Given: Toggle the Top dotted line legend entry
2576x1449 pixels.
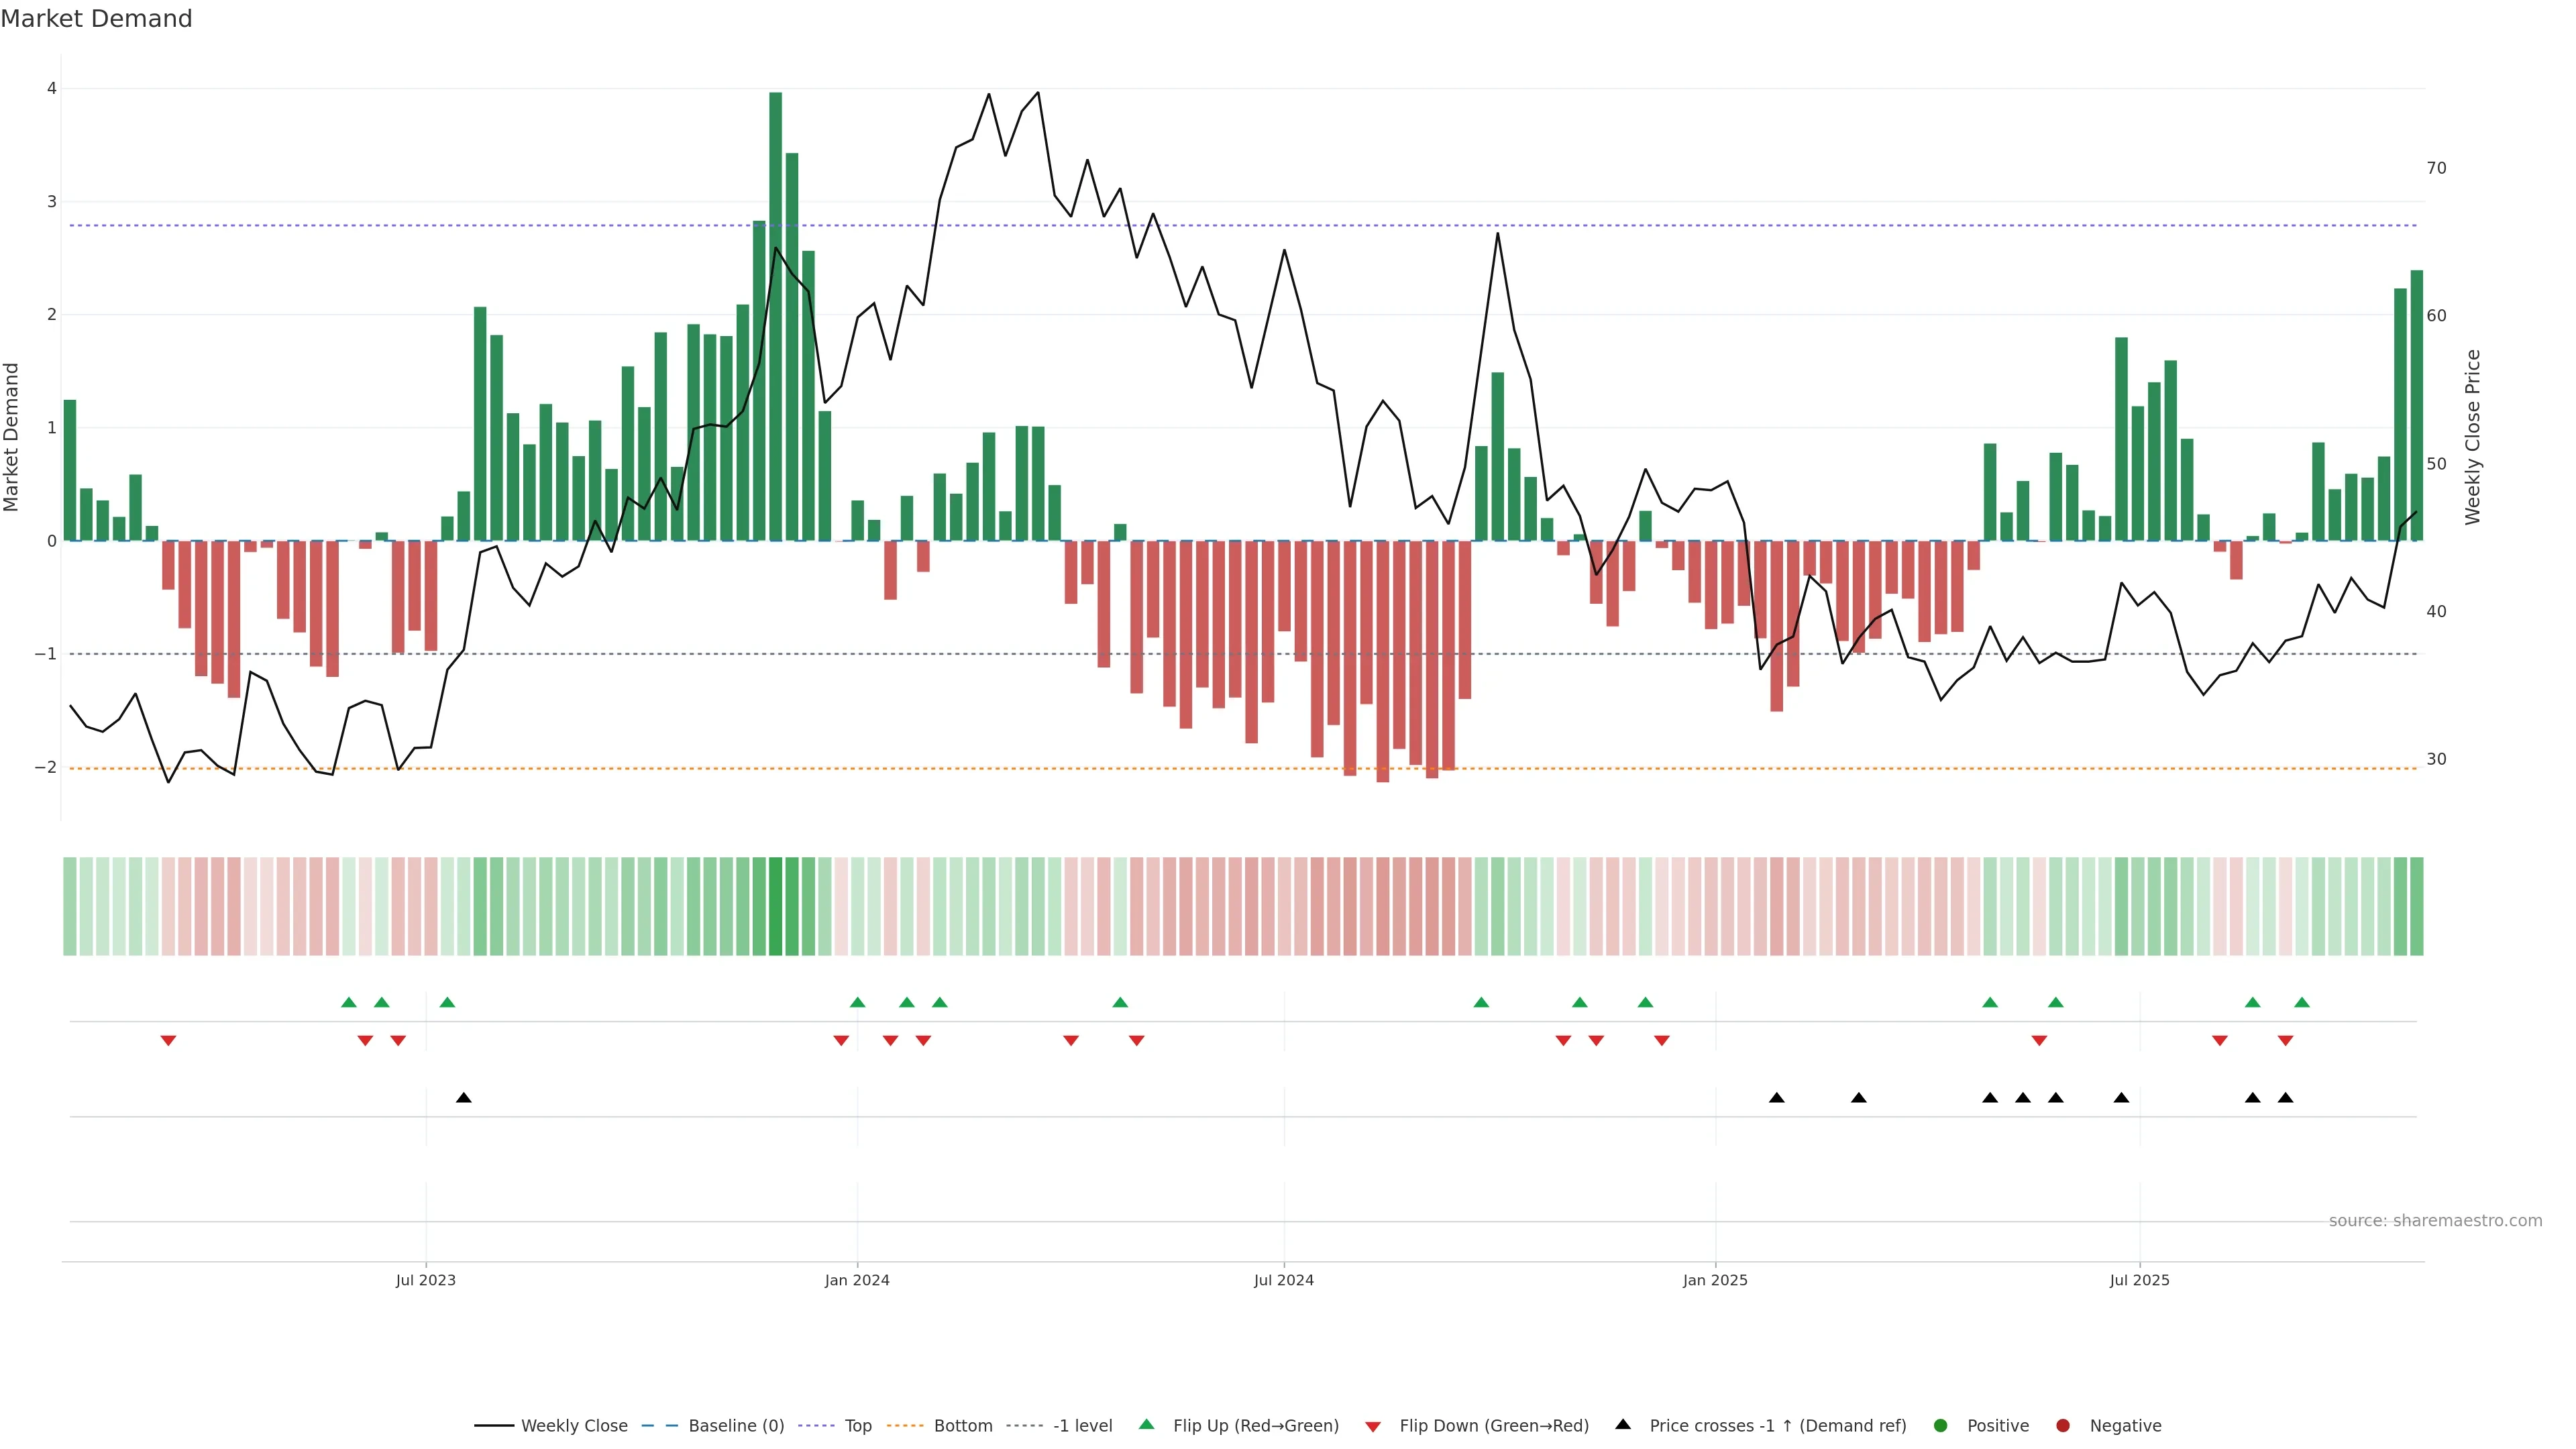Looking at the screenshot, I should pos(857,1425).
